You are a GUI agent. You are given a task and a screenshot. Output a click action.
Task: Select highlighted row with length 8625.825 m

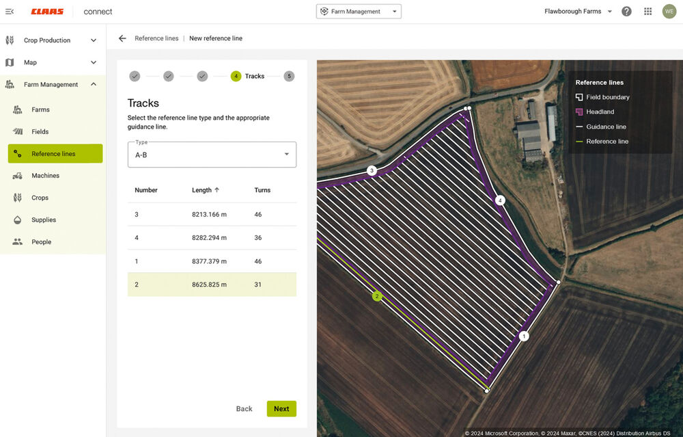212,284
